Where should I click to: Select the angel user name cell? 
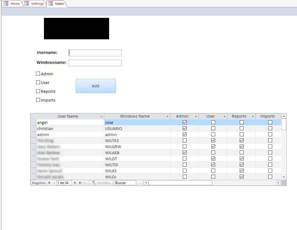coord(70,122)
